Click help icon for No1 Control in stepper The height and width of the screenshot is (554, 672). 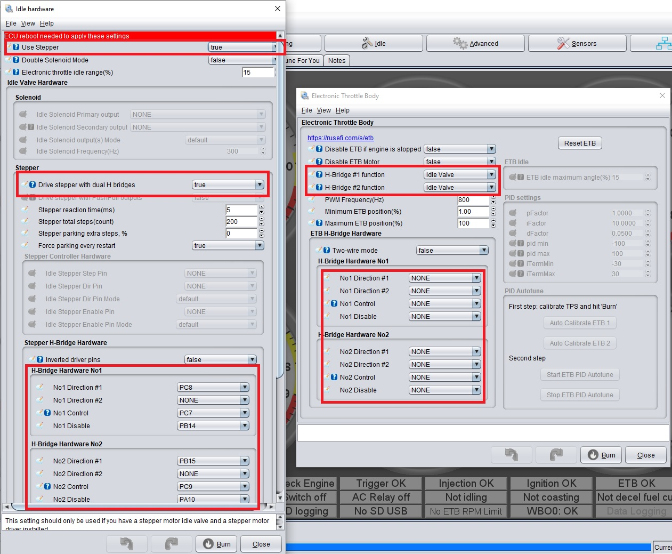(x=47, y=413)
